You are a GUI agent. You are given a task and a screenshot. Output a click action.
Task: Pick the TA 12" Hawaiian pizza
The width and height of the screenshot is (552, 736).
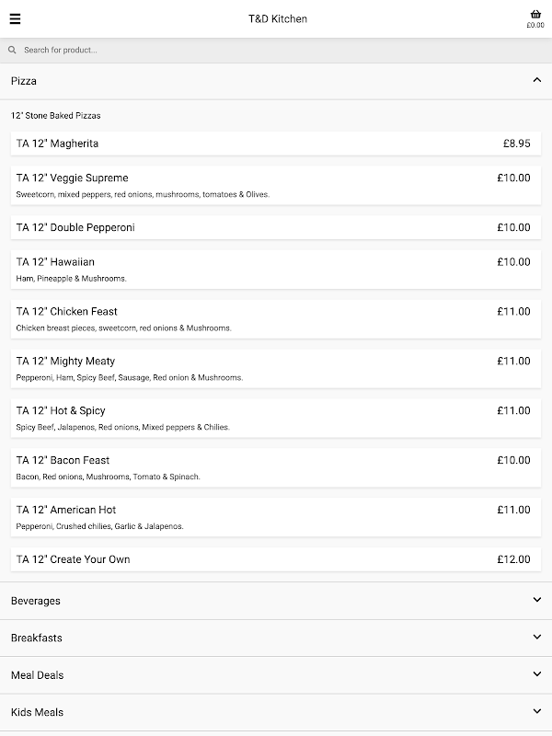276,269
